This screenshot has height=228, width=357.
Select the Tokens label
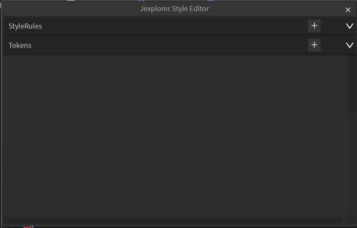click(x=20, y=45)
